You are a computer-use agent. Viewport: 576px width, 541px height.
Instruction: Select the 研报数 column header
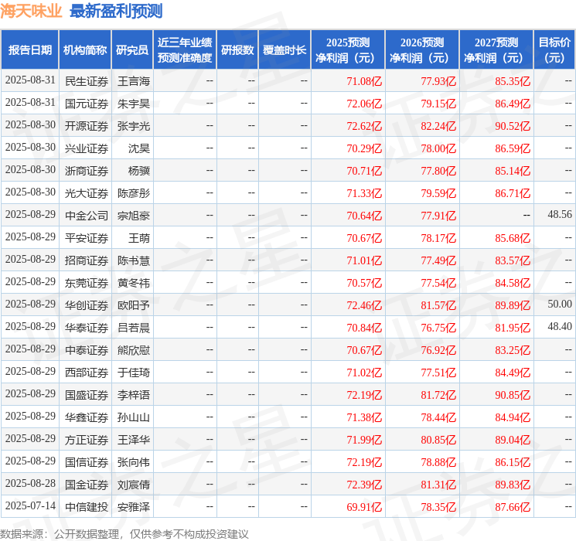(x=237, y=50)
